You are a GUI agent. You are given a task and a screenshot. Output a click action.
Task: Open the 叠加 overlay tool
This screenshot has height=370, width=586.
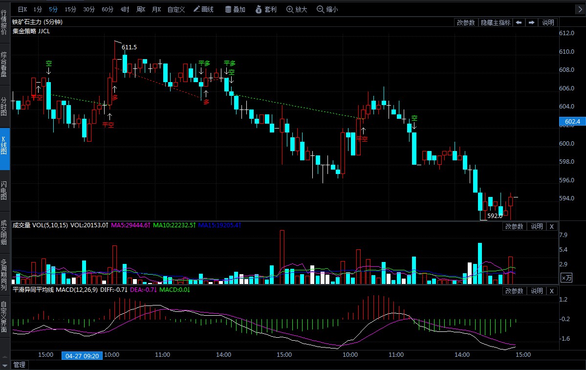click(236, 9)
